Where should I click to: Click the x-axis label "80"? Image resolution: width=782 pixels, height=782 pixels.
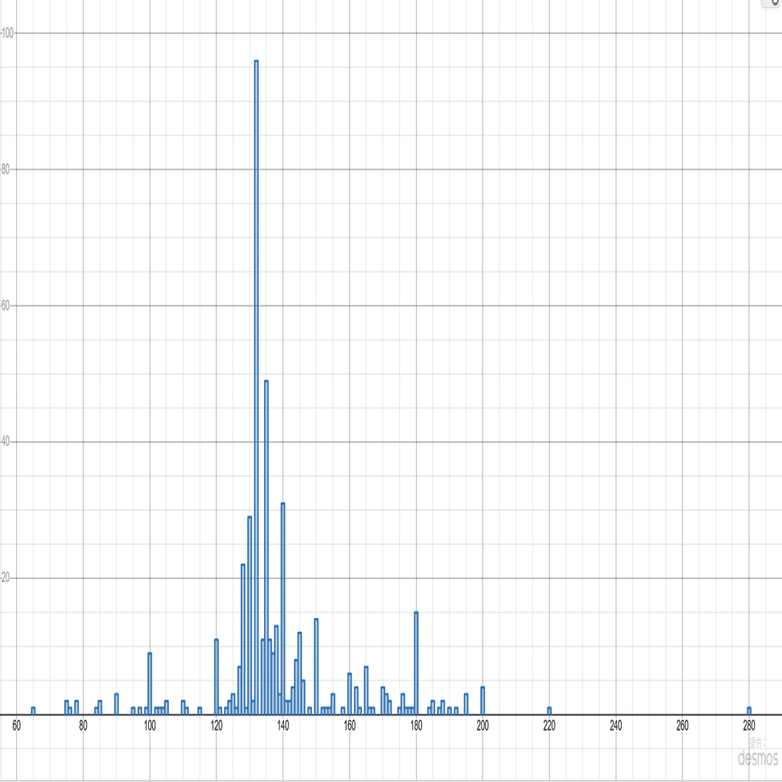point(83,726)
